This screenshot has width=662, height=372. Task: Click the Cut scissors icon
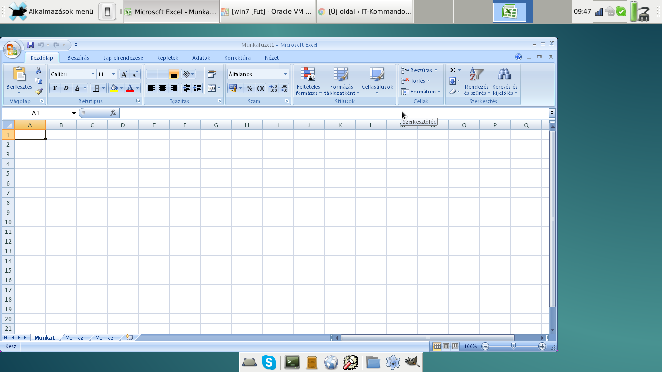click(x=39, y=71)
